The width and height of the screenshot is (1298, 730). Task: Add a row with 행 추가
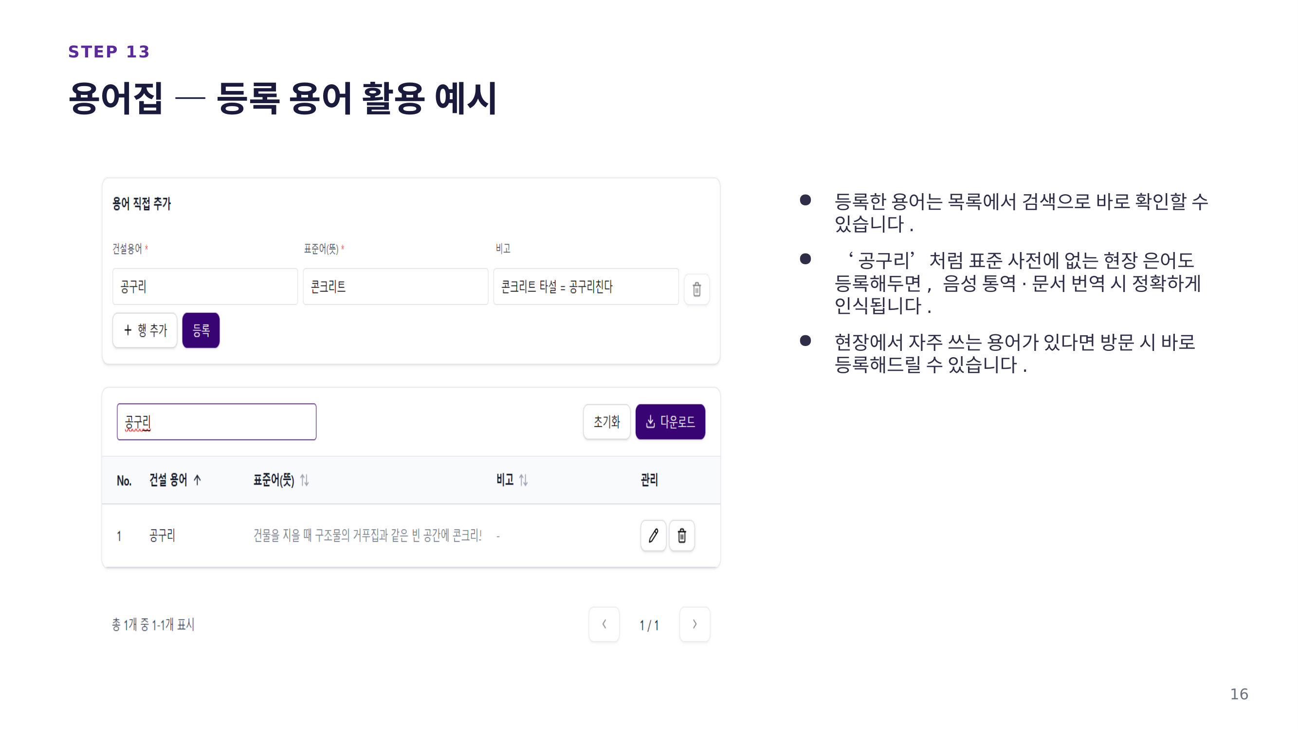pyautogui.click(x=145, y=330)
